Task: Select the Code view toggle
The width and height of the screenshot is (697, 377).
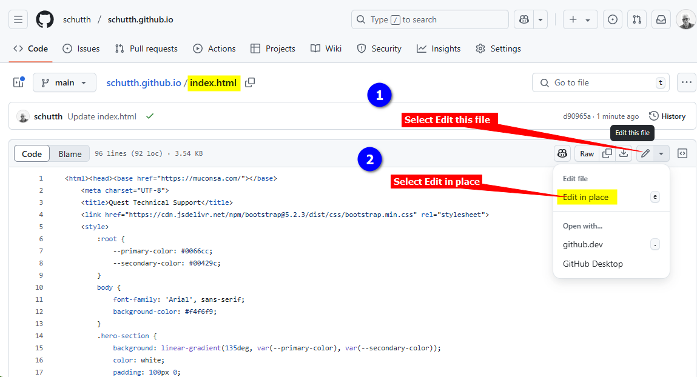Action: [x=32, y=153]
